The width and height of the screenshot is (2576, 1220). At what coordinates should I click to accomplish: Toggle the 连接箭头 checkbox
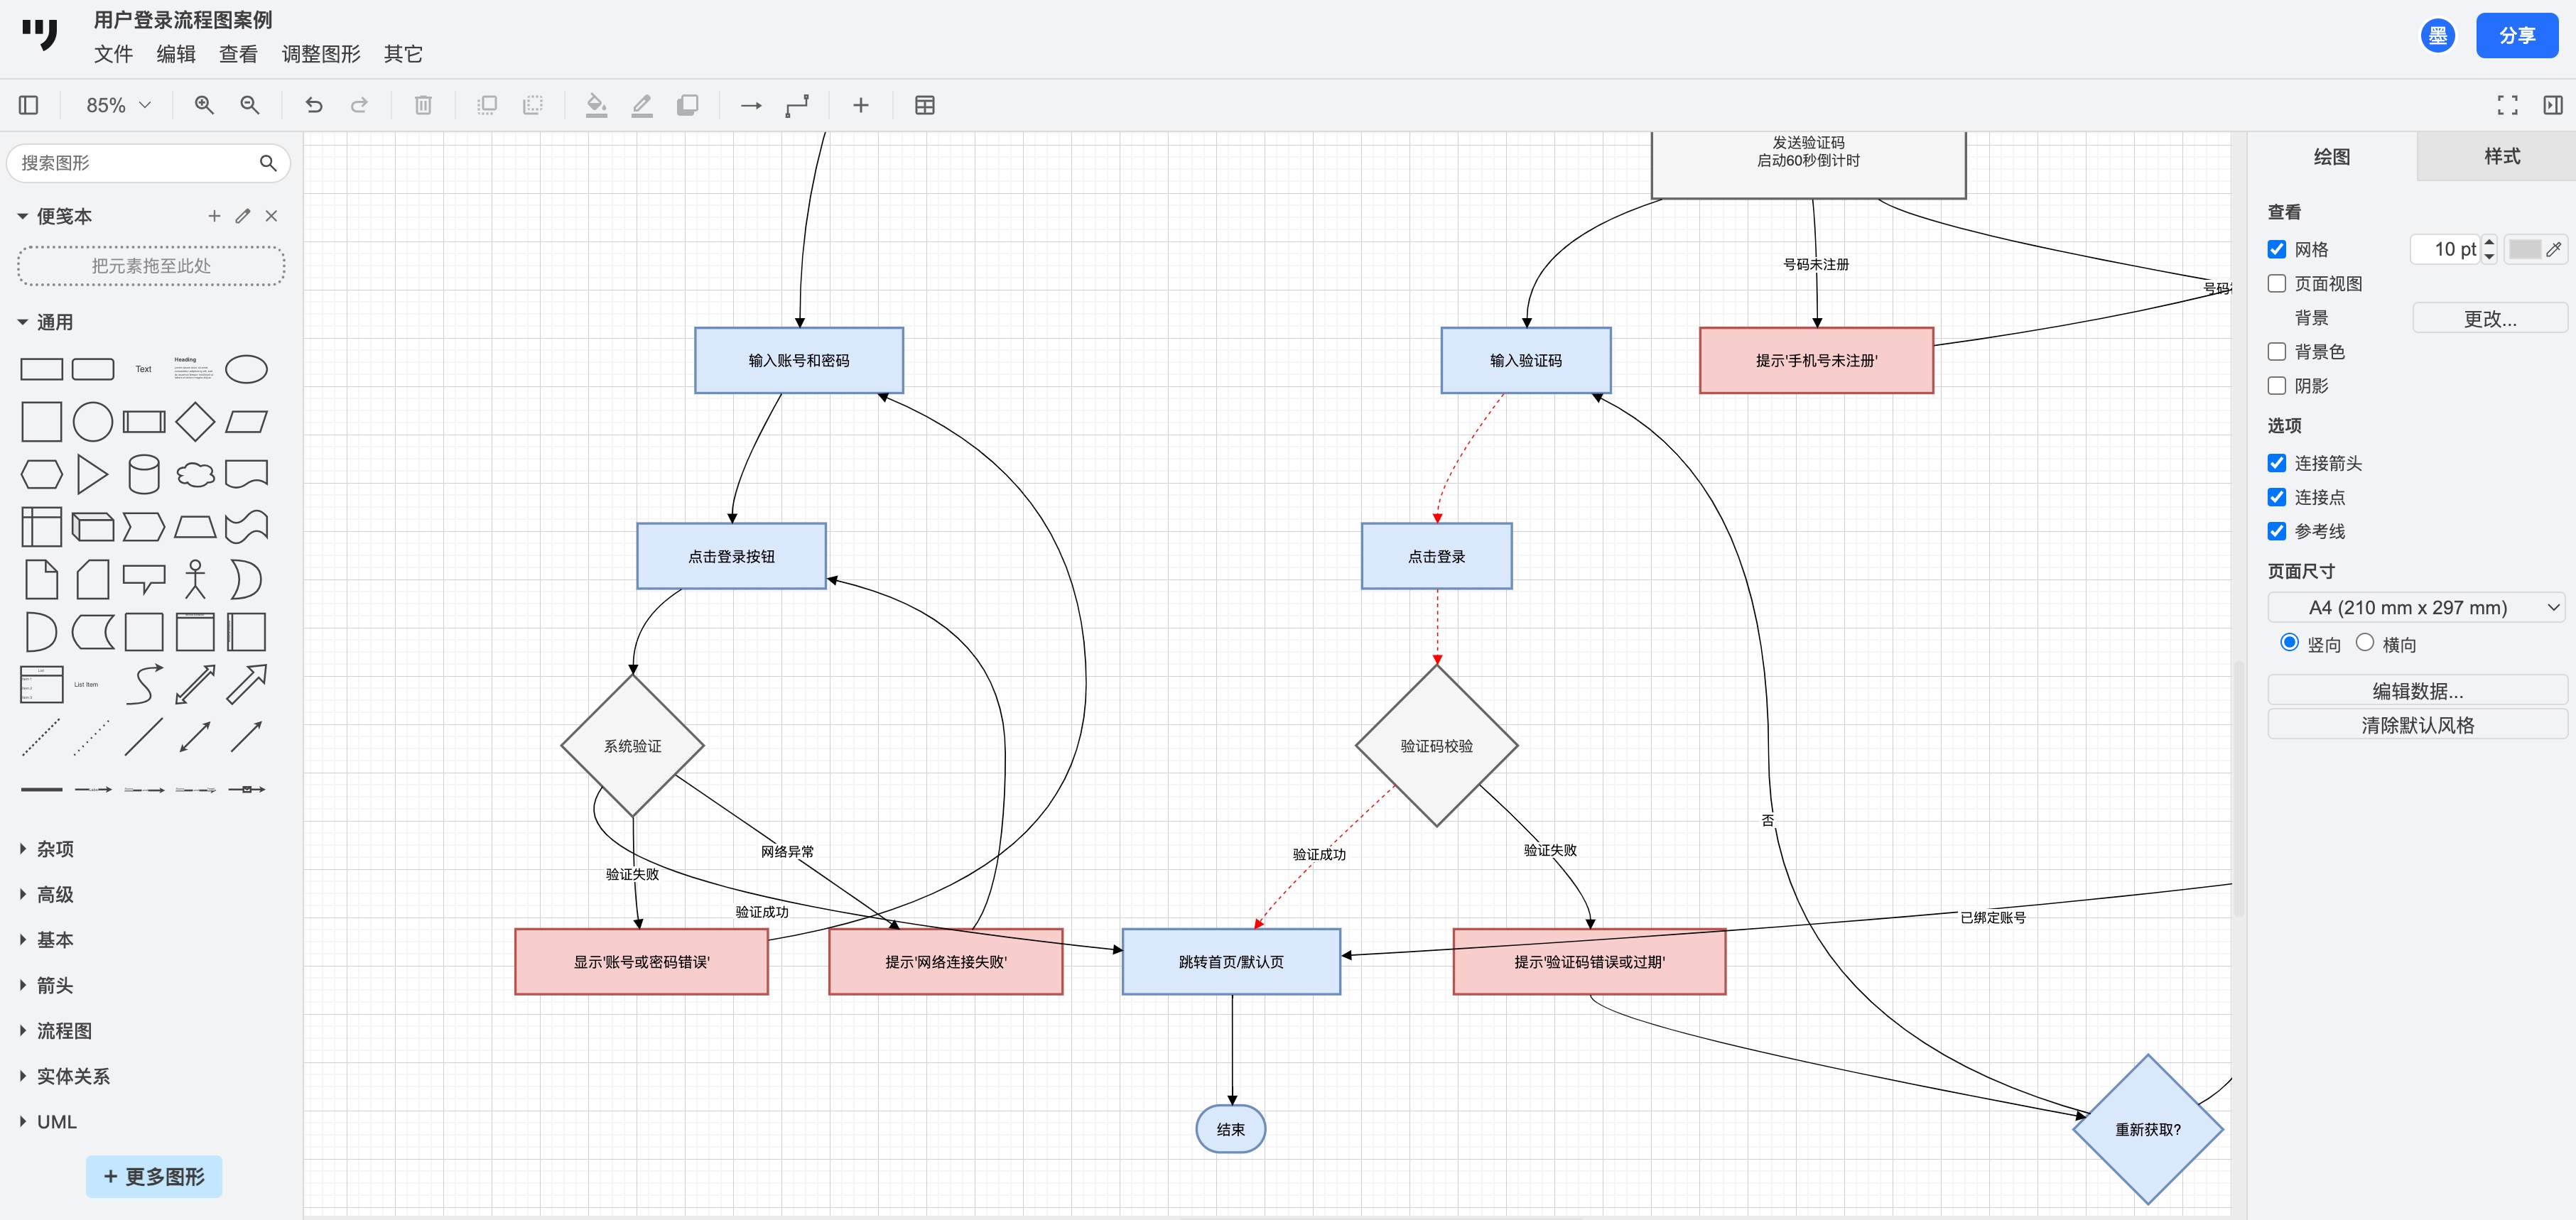pyautogui.click(x=2277, y=462)
